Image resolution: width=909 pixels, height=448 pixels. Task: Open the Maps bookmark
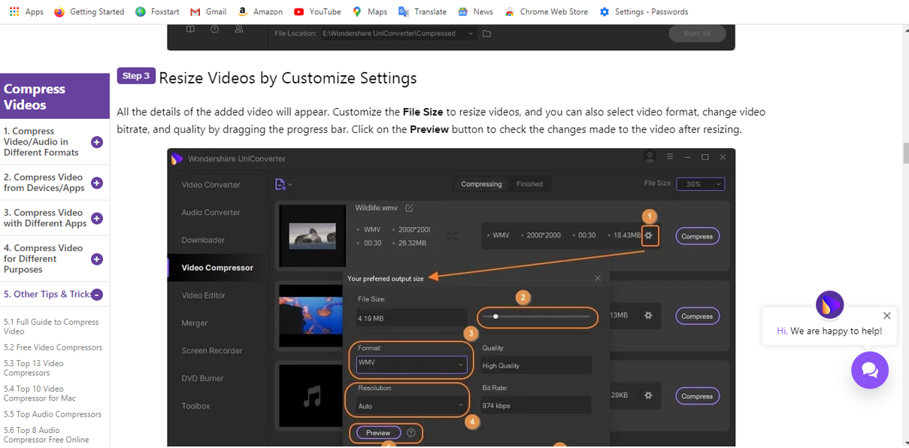pos(369,11)
